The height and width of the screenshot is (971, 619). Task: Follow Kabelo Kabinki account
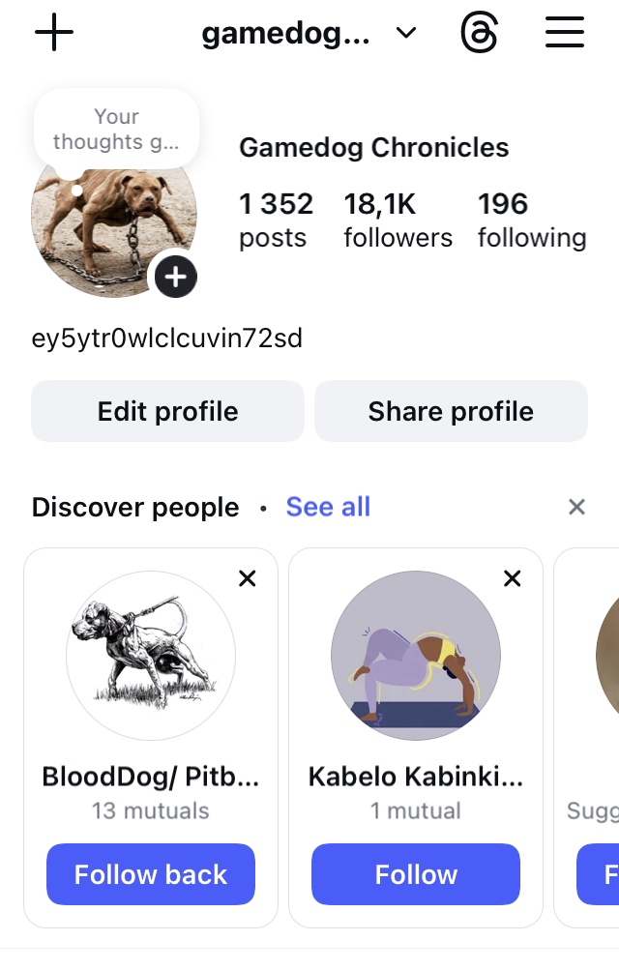pos(416,874)
